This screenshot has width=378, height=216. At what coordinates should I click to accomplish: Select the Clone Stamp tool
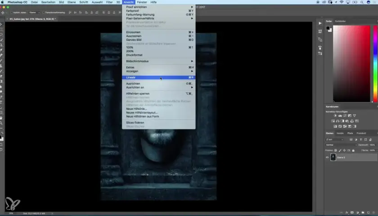[1, 66]
